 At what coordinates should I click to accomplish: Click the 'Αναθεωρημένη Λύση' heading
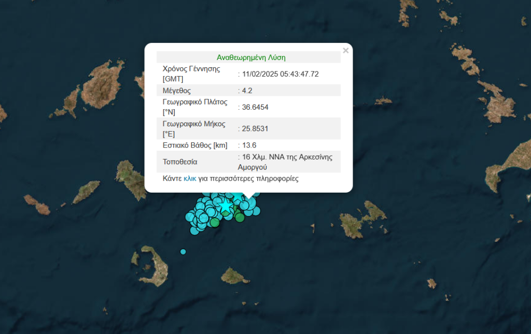[x=251, y=57]
